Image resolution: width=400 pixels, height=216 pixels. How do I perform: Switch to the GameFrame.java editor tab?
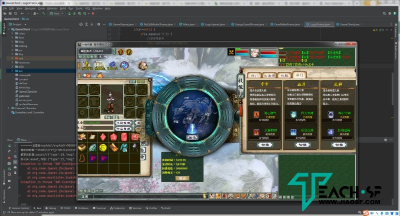tap(123, 24)
